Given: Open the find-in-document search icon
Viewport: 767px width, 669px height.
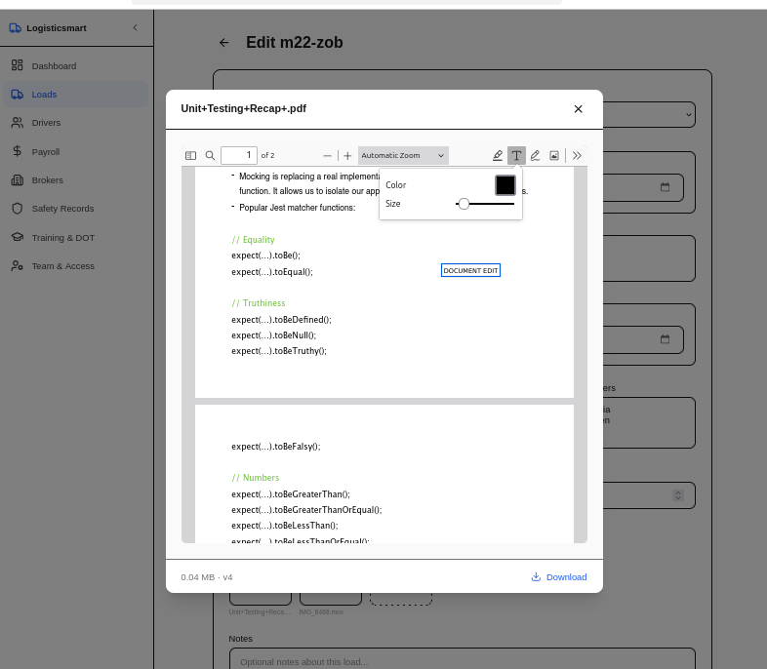Looking at the screenshot, I should (210, 155).
